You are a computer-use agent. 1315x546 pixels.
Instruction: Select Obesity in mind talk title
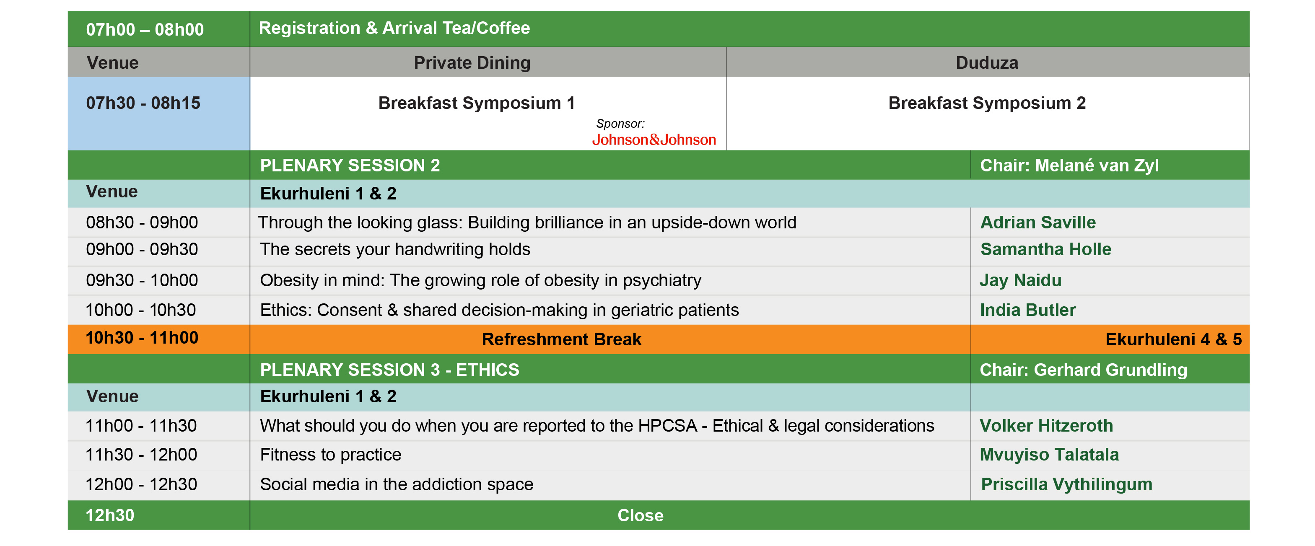480,280
